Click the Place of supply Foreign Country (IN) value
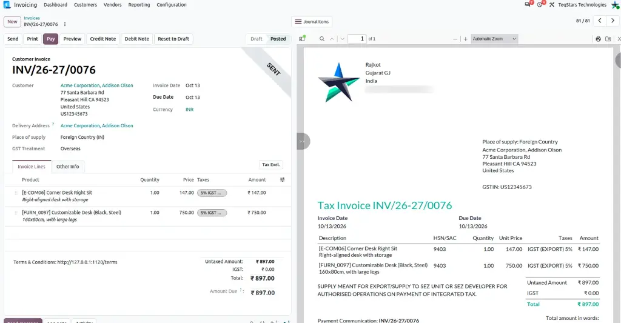Viewport: 621px width, 323px height. point(82,138)
